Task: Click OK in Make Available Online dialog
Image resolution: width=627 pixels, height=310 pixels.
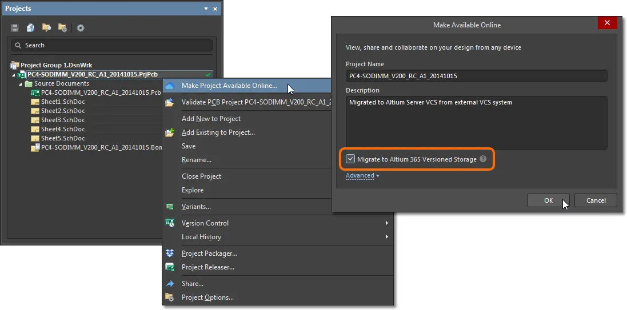Action: [548, 200]
